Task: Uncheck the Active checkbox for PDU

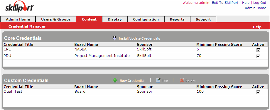Action: 258,56
